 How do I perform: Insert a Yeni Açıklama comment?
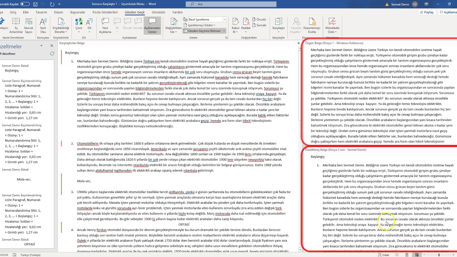coord(105,25)
